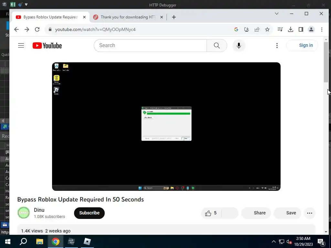
Task: Open Windows taskbar search
Action: (23, 242)
